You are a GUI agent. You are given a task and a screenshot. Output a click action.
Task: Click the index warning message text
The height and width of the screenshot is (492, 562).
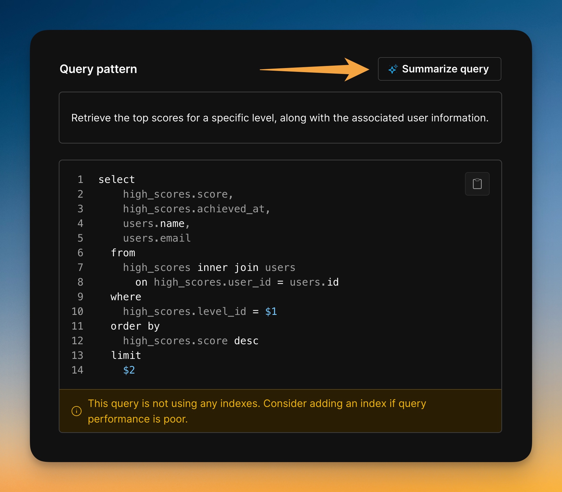click(257, 411)
